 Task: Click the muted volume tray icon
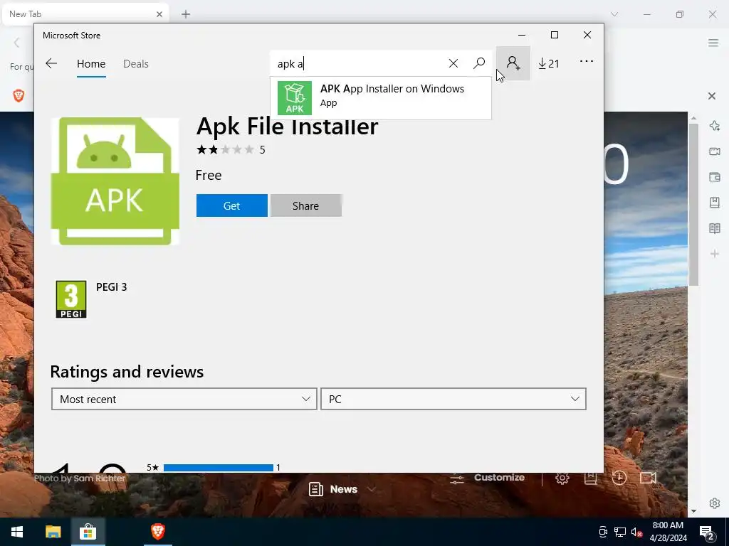click(x=636, y=532)
